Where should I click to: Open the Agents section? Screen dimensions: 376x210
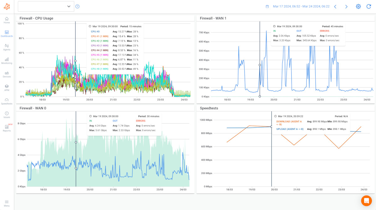6,47
